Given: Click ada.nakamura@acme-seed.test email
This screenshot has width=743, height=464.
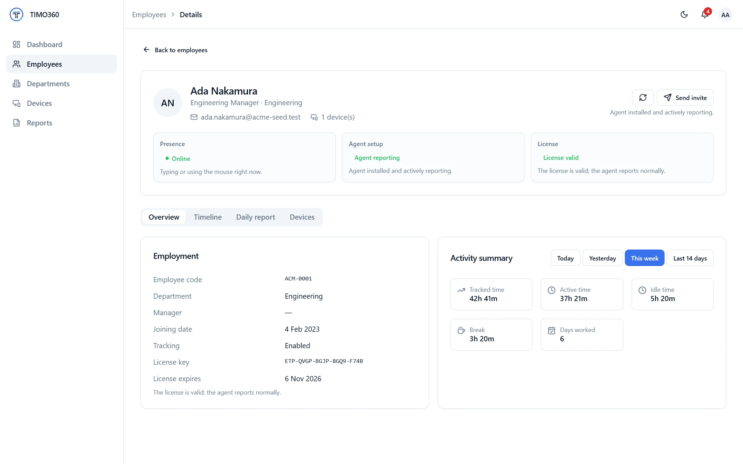Looking at the screenshot, I should click(x=250, y=117).
